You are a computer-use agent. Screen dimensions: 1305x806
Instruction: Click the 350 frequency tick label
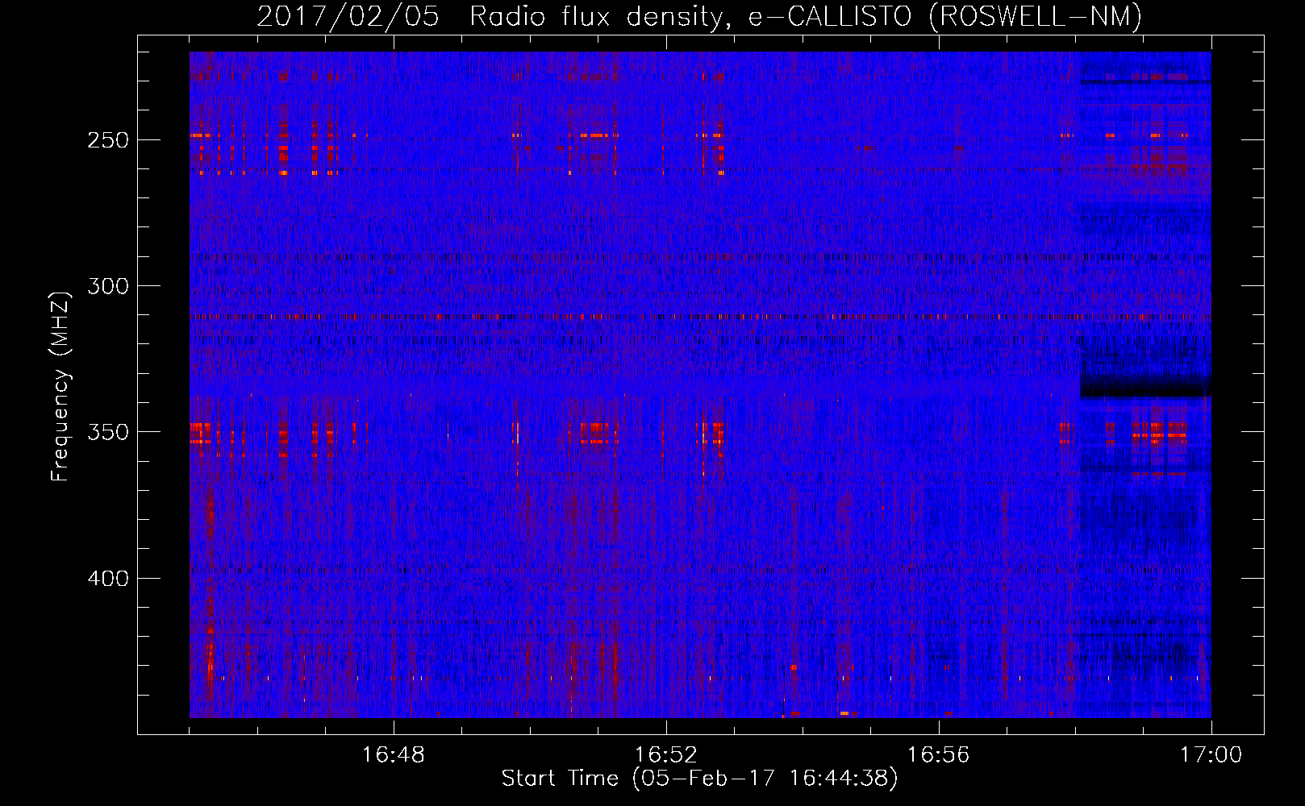tap(108, 432)
